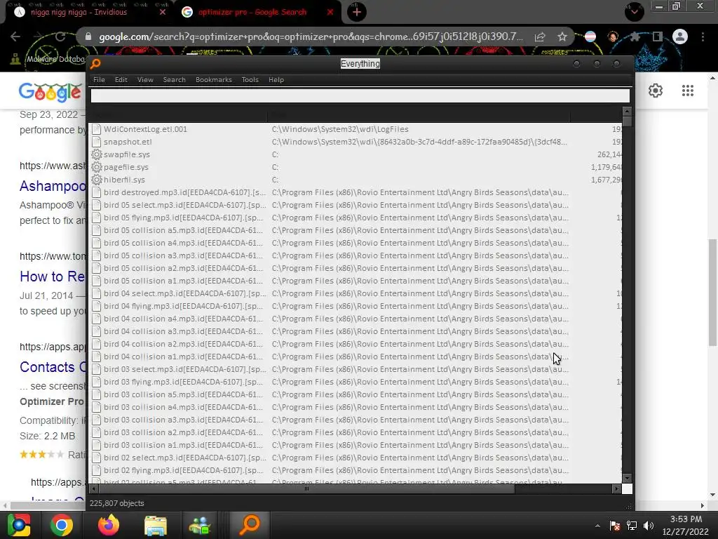
Task: Click file icon of 'bird 03 collision a5'
Action: (x=96, y=394)
